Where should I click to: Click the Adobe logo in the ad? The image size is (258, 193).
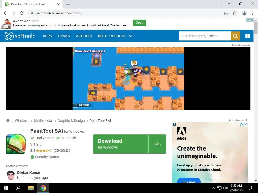click(x=182, y=134)
